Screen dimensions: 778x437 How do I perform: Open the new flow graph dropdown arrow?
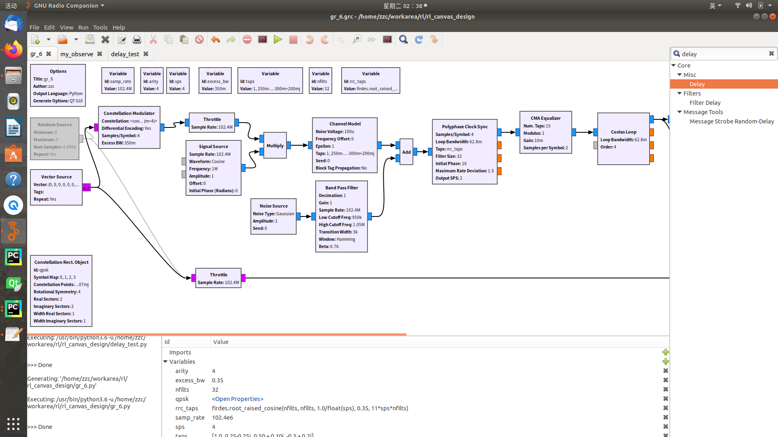point(48,39)
